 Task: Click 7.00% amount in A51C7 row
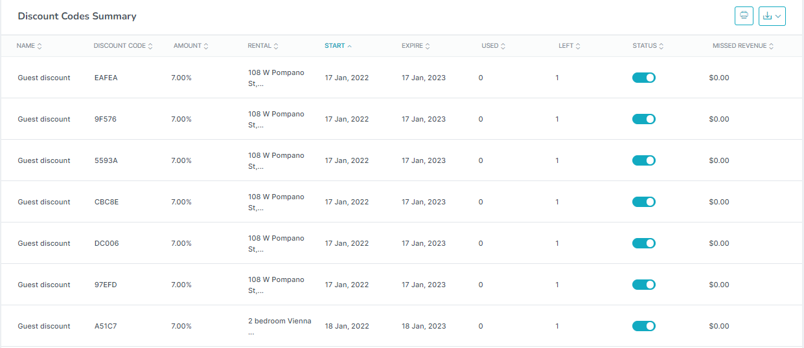pos(181,326)
